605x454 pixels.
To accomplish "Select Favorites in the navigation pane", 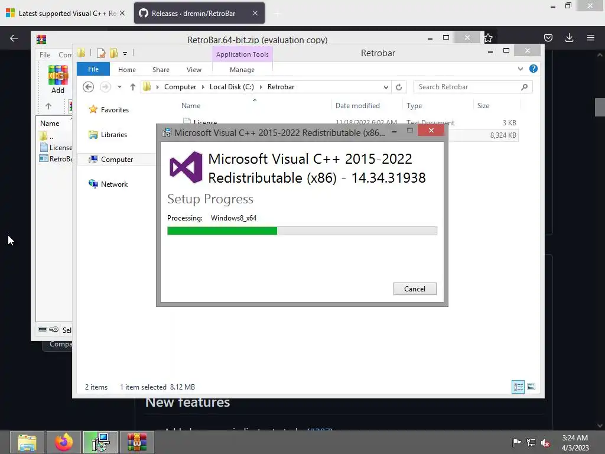I will click(x=109, y=109).
